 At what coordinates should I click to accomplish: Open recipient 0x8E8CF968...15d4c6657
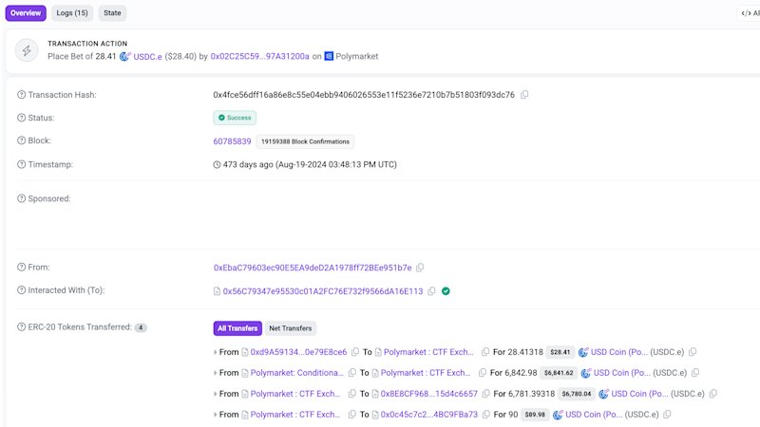(429, 394)
